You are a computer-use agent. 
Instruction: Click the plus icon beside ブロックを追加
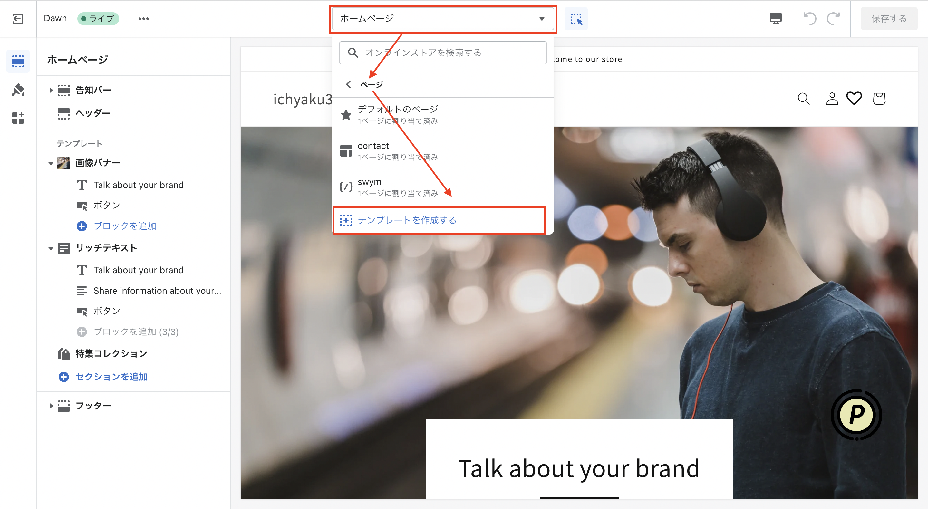pos(82,226)
